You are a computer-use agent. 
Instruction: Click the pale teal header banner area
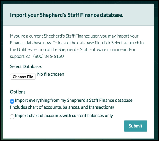tap(79, 15)
